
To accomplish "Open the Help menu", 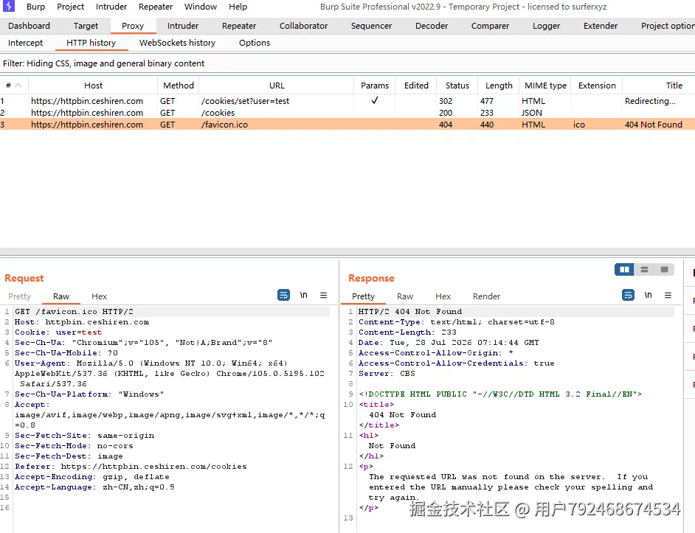I will pos(238,7).
